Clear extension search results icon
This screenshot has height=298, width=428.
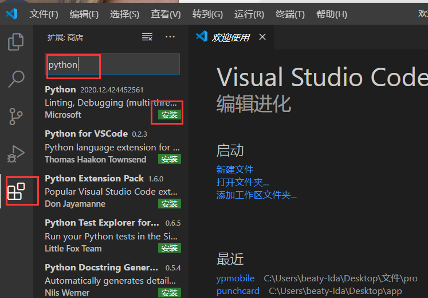[x=147, y=37]
